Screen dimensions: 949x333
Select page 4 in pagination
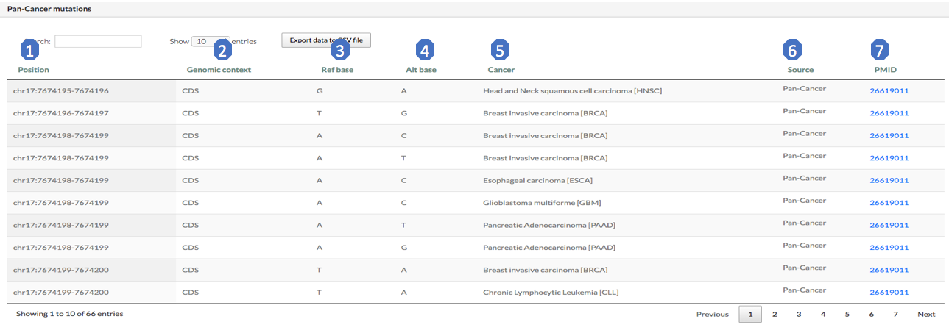pyautogui.click(x=822, y=315)
